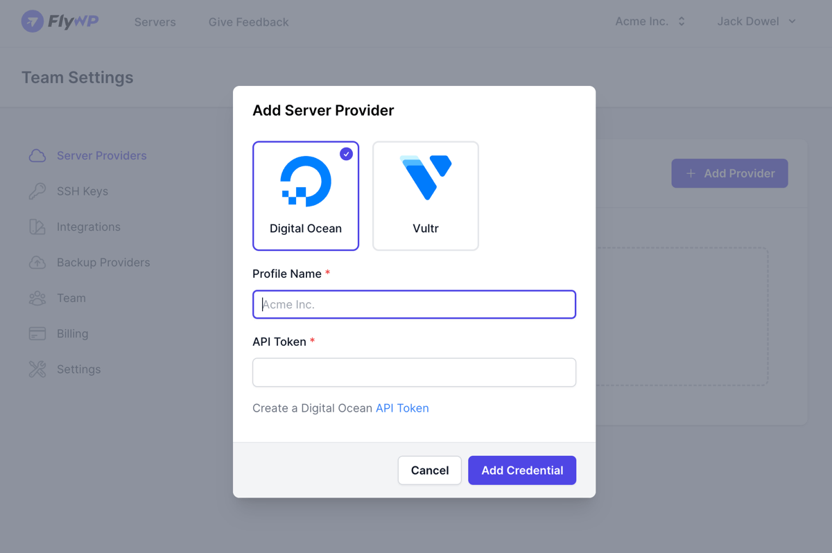Click into the API Token field
The width and height of the screenshot is (832, 553).
[414, 373]
